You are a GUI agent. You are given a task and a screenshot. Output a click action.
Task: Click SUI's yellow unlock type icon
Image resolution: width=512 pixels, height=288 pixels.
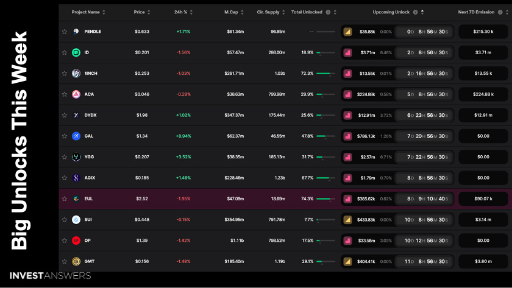[x=348, y=220]
